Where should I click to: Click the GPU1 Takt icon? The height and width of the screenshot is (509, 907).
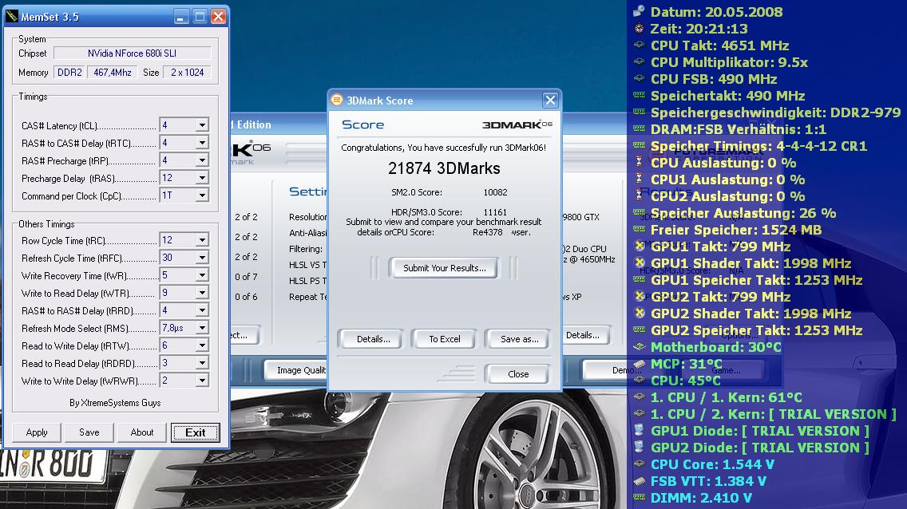click(640, 246)
